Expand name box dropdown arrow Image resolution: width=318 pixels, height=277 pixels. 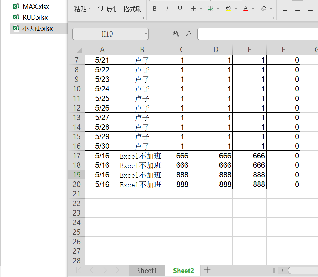pyautogui.click(x=146, y=34)
